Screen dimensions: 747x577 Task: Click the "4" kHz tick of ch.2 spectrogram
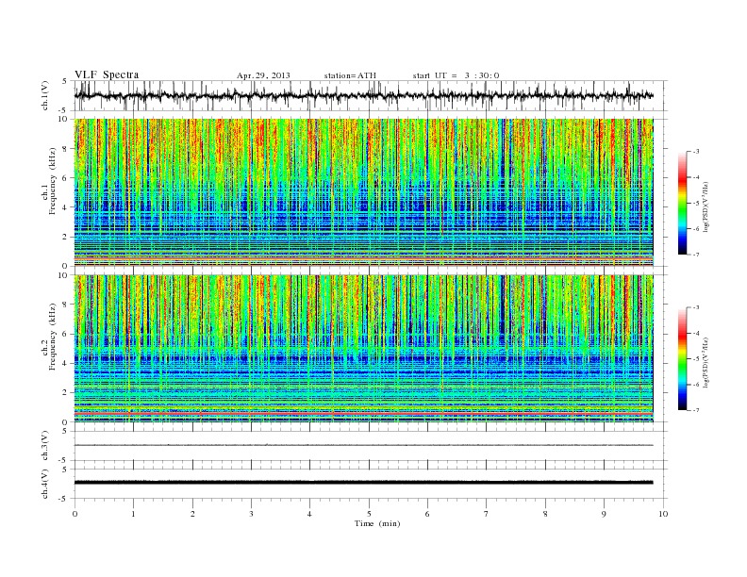point(66,364)
